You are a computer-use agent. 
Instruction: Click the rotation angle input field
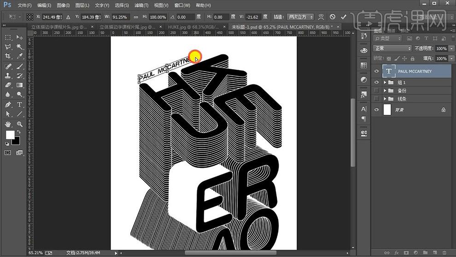pyautogui.click(x=185, y=17)
